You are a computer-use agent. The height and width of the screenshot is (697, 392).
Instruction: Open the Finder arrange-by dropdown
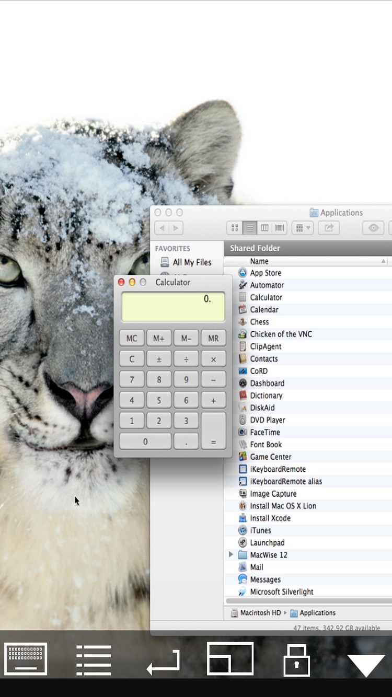coord(303,228)
